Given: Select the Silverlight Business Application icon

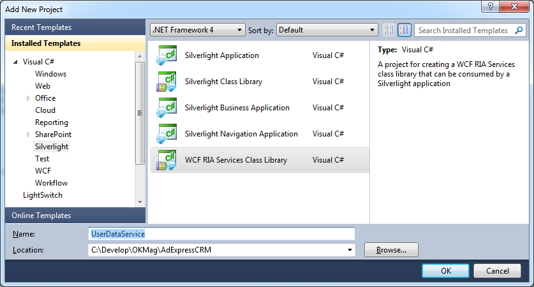Looking at the screenshot, I should tap(167, 108).
